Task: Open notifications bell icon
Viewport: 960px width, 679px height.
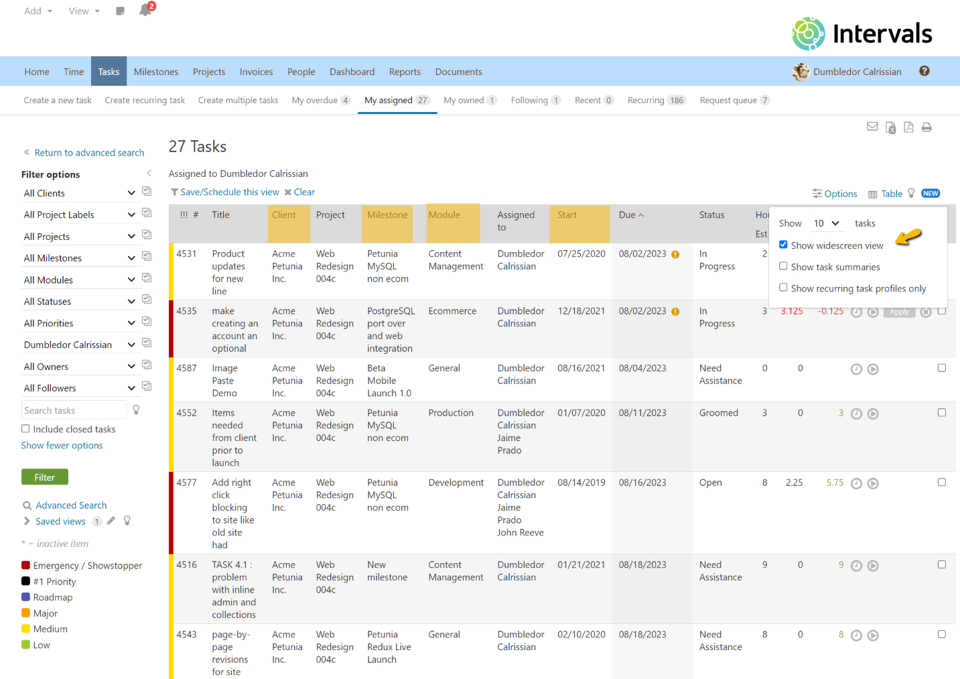Action: click(145, 10)
